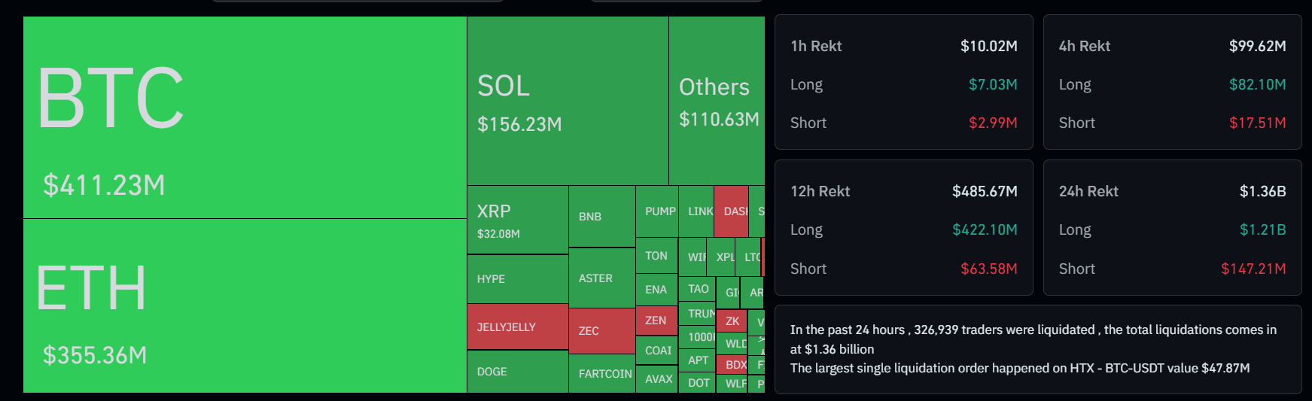Screen dimensions: 1312x401
Task: Select the BNB tile
Action: [x=601, y=217]
